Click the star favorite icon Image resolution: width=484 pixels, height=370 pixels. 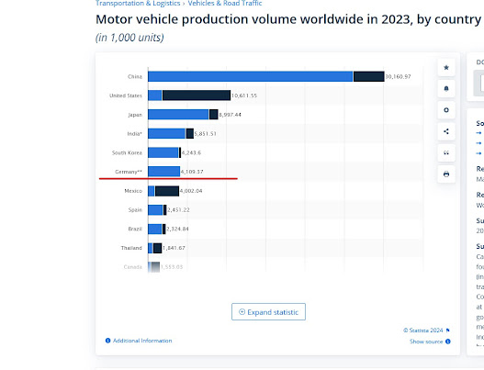[x=446, y=67]
